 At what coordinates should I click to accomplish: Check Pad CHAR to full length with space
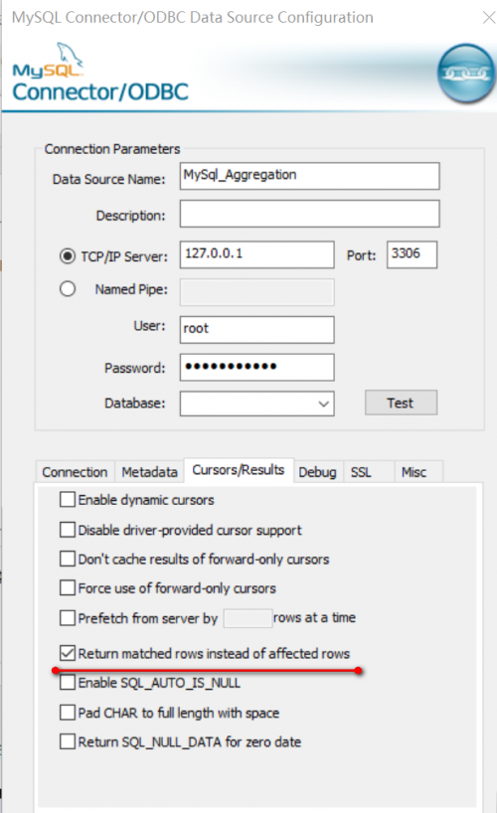tap(68, 713)
